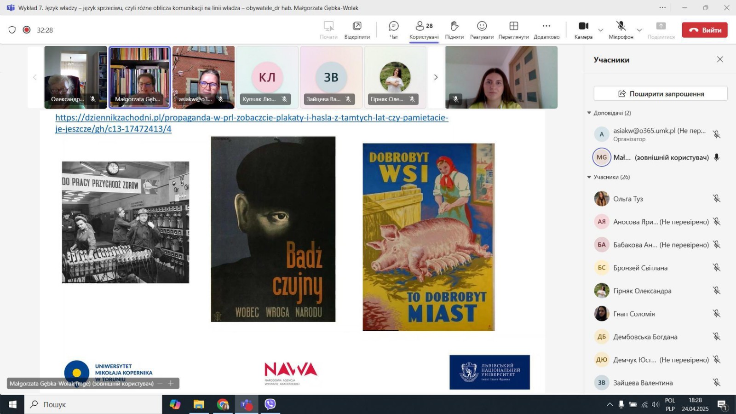The image size is (736, 414).
Task: Click muted mic icon for Ольга Туз
Action: click(716, 198)
